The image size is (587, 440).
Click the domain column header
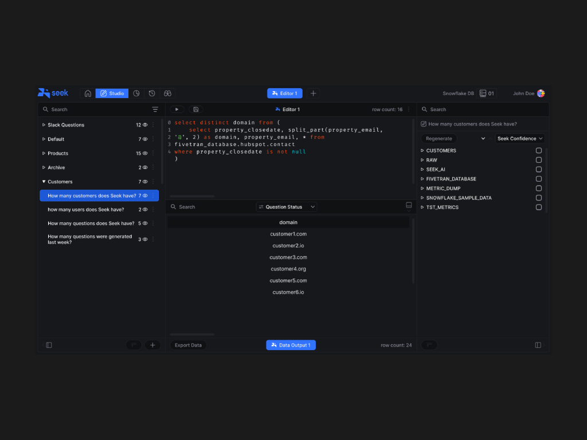click(x=288, y=222)
